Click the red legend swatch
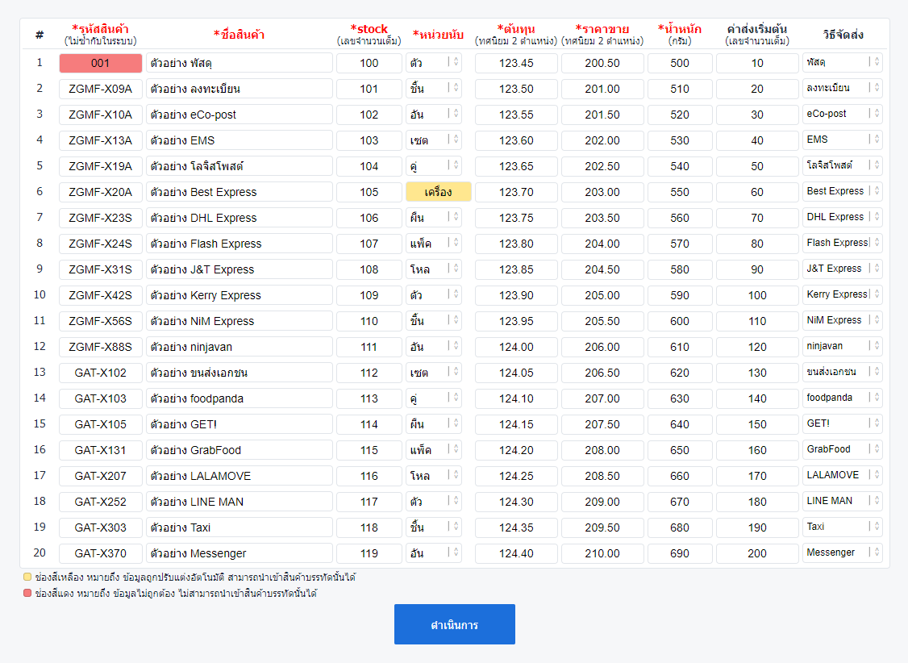The image size is (908, 663). (27, 593)
